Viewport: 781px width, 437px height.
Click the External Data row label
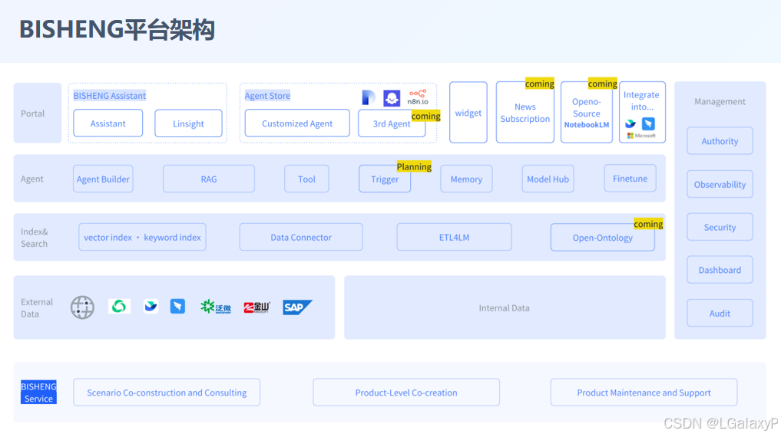[36, 307]
